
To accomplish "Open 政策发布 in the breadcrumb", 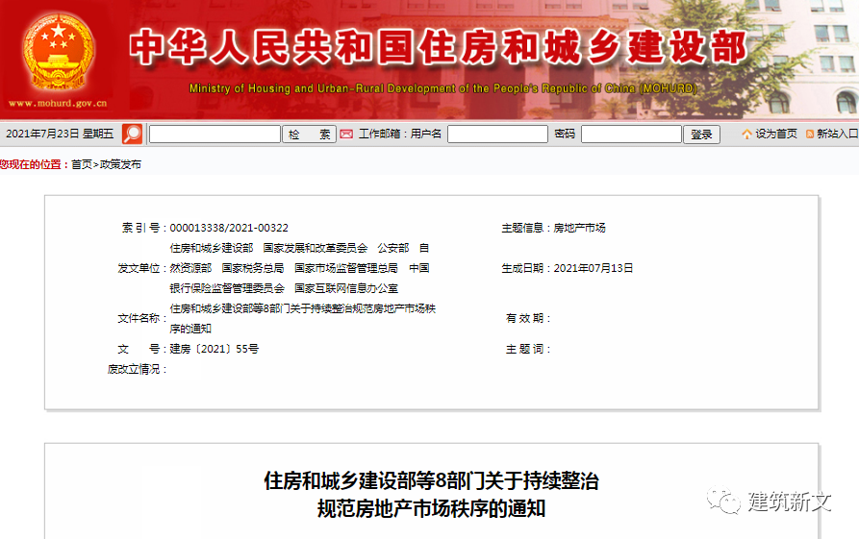I will [x=120, y=164].
